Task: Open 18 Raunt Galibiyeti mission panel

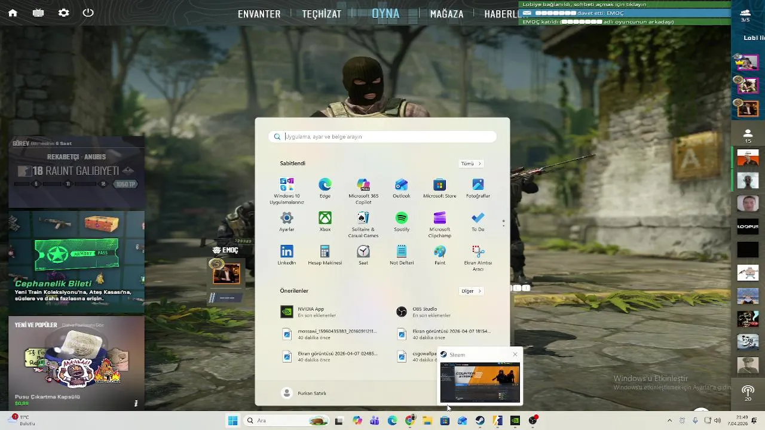Action: [x=76, y=171]
